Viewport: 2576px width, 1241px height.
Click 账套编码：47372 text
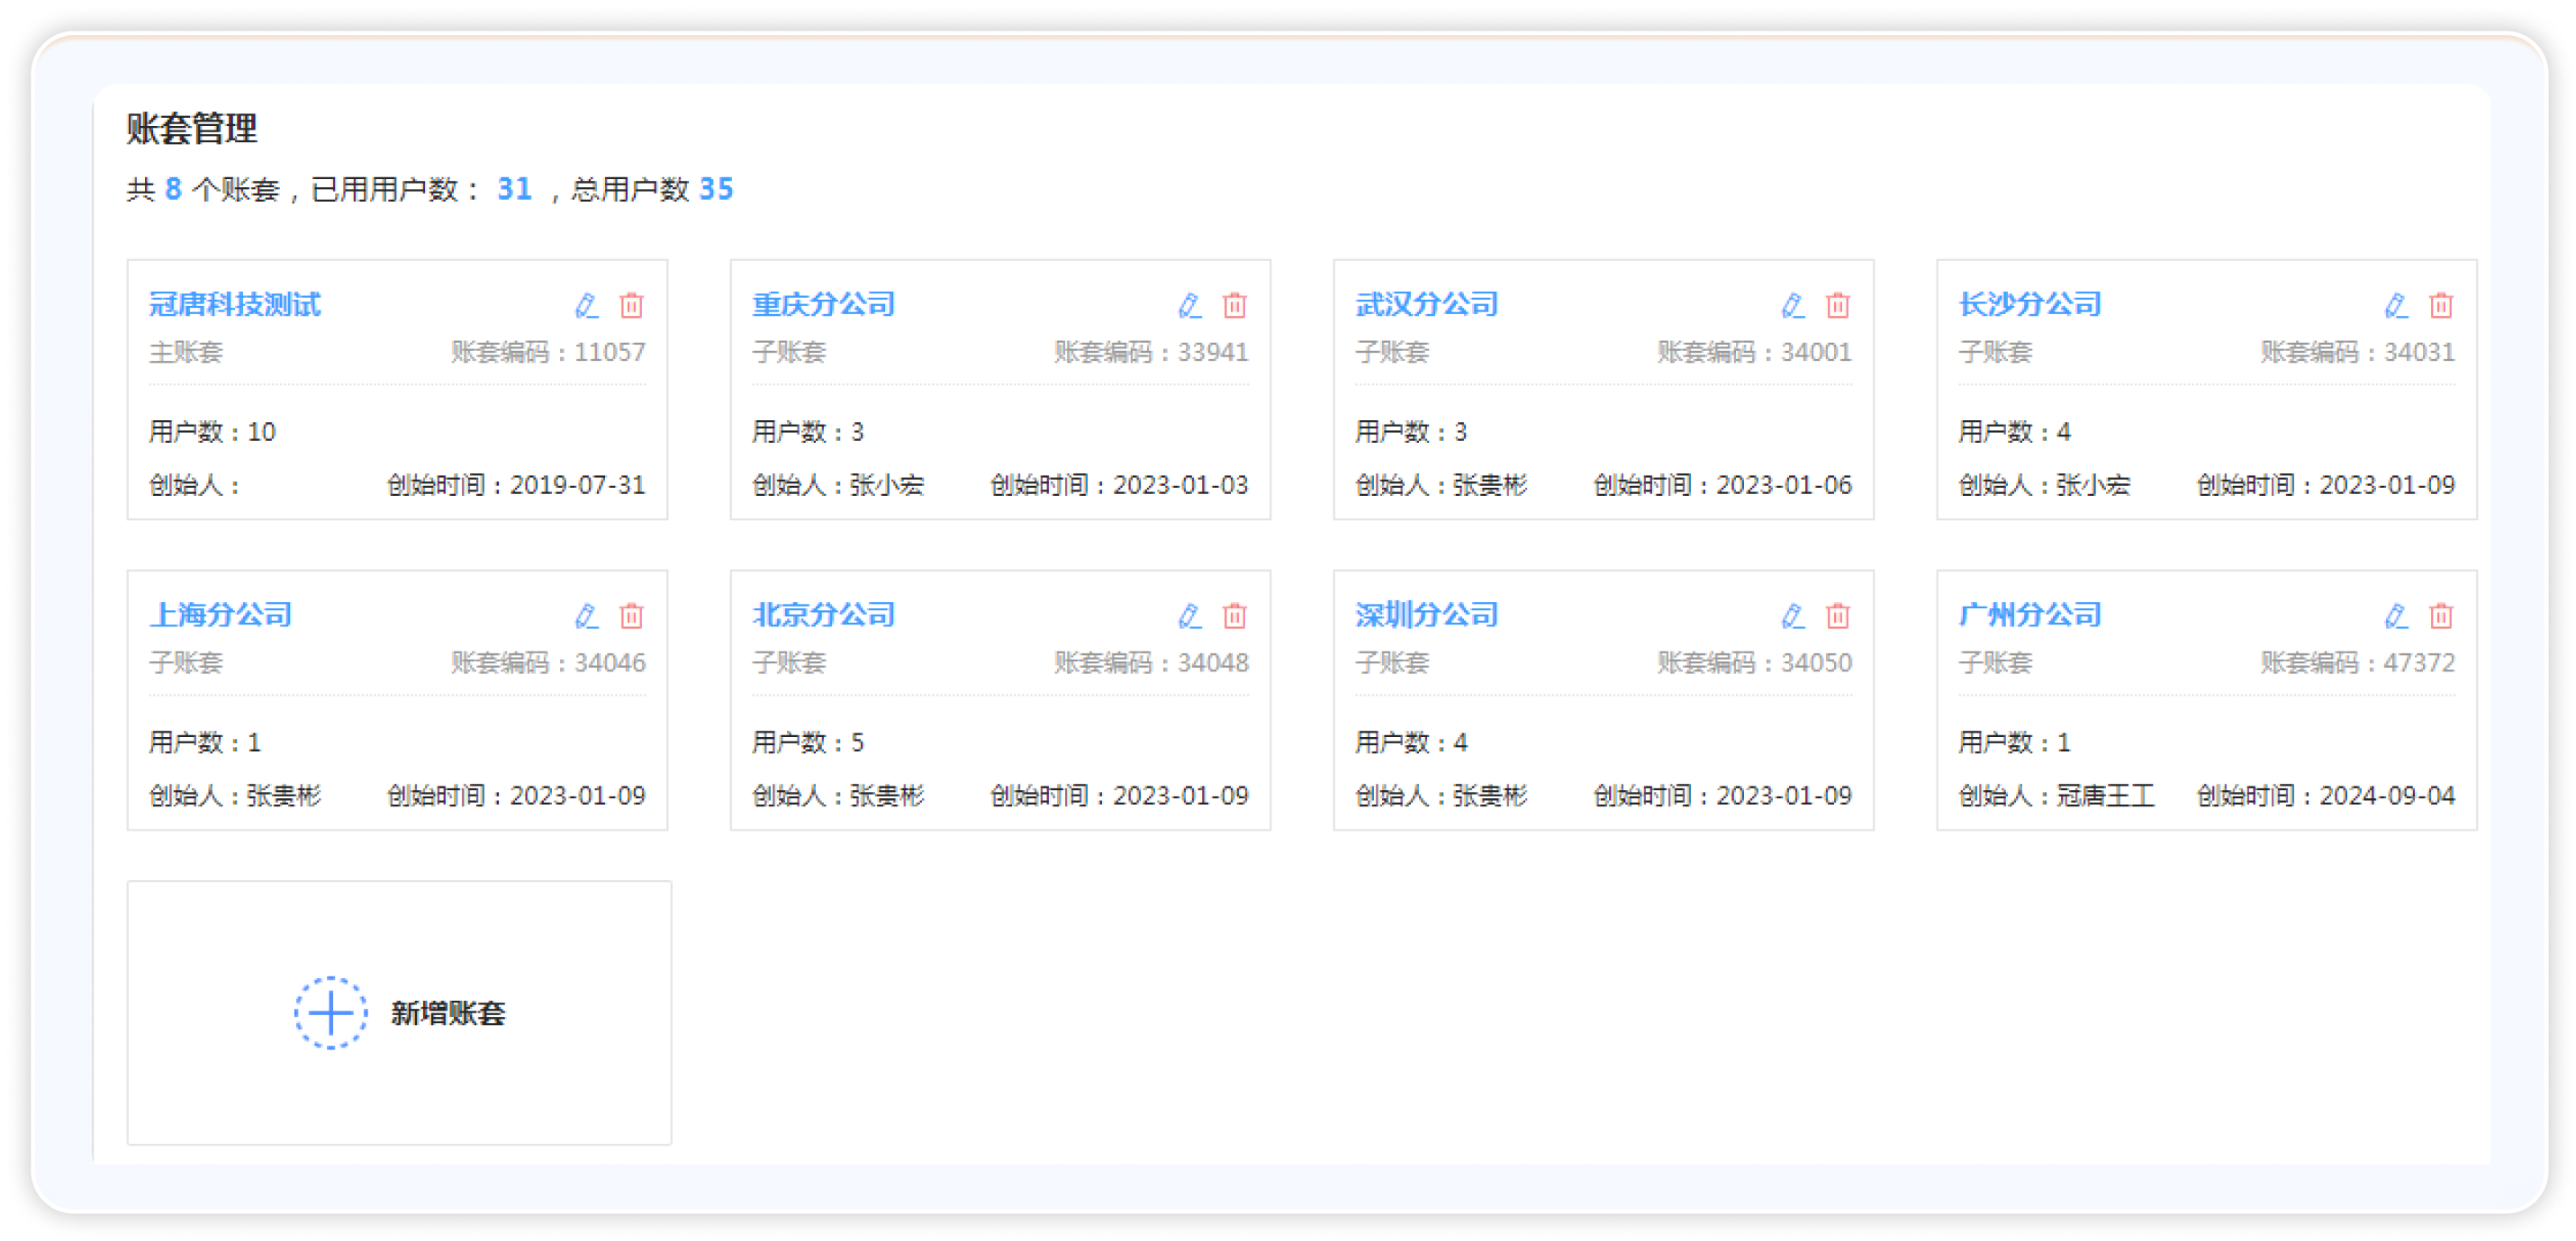(2357, 662)
